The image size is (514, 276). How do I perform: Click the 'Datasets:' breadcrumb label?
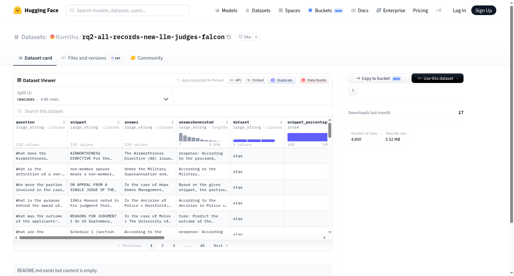point(34,37)
